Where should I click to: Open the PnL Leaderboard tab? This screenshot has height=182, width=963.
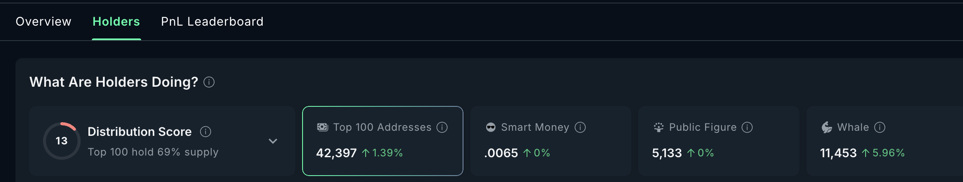pyautogui.click(x=212, y=21)
